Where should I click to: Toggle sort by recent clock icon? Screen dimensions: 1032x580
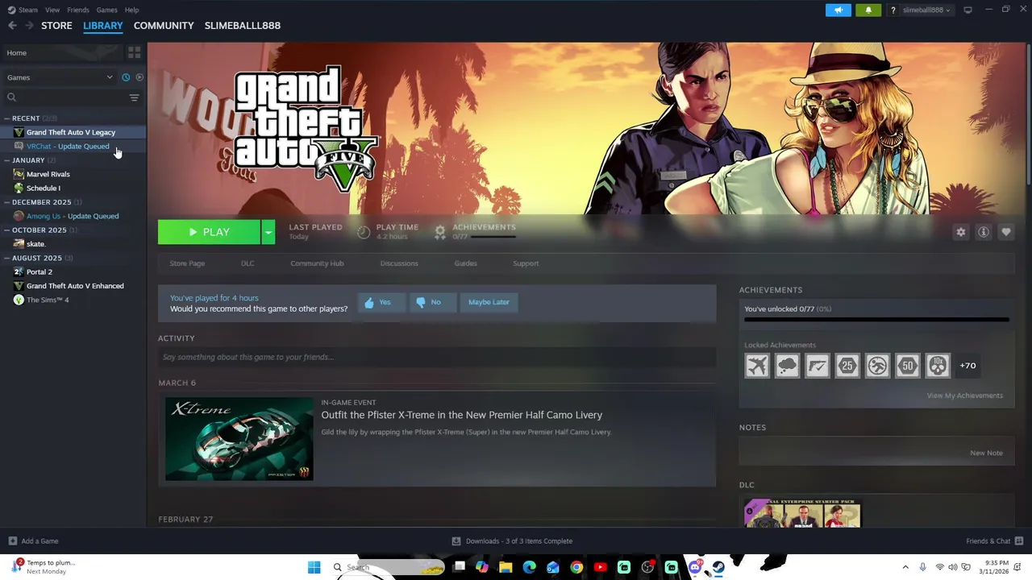click(126, 77)
